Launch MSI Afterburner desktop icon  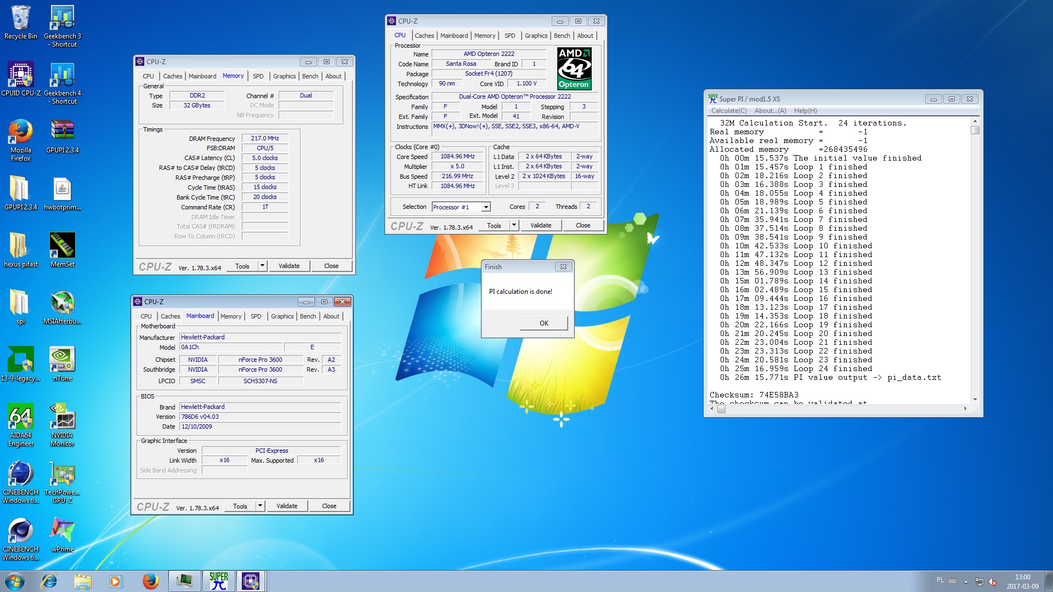[x=63, y=306]
